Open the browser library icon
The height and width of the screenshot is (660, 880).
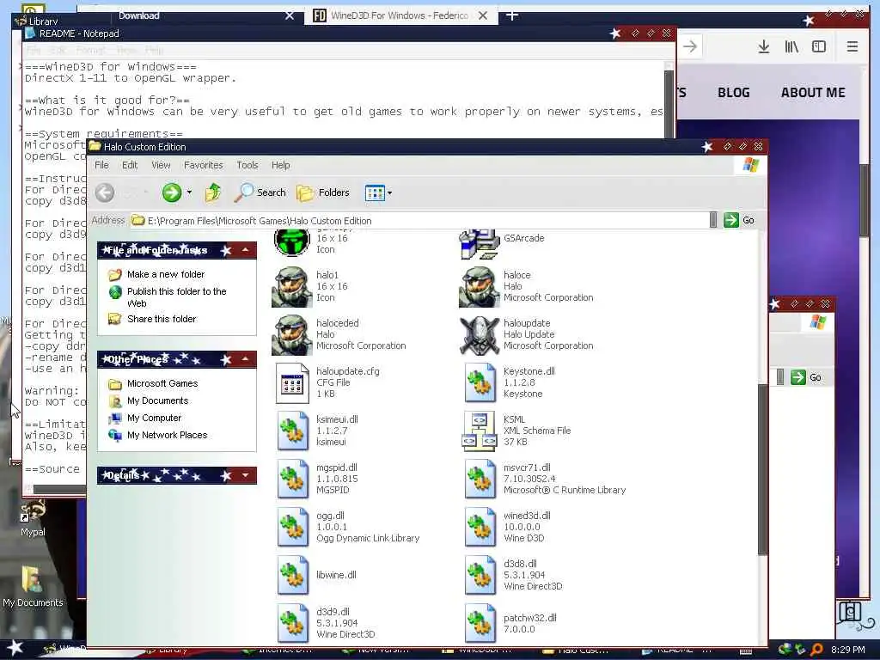[x=791, y=46]
